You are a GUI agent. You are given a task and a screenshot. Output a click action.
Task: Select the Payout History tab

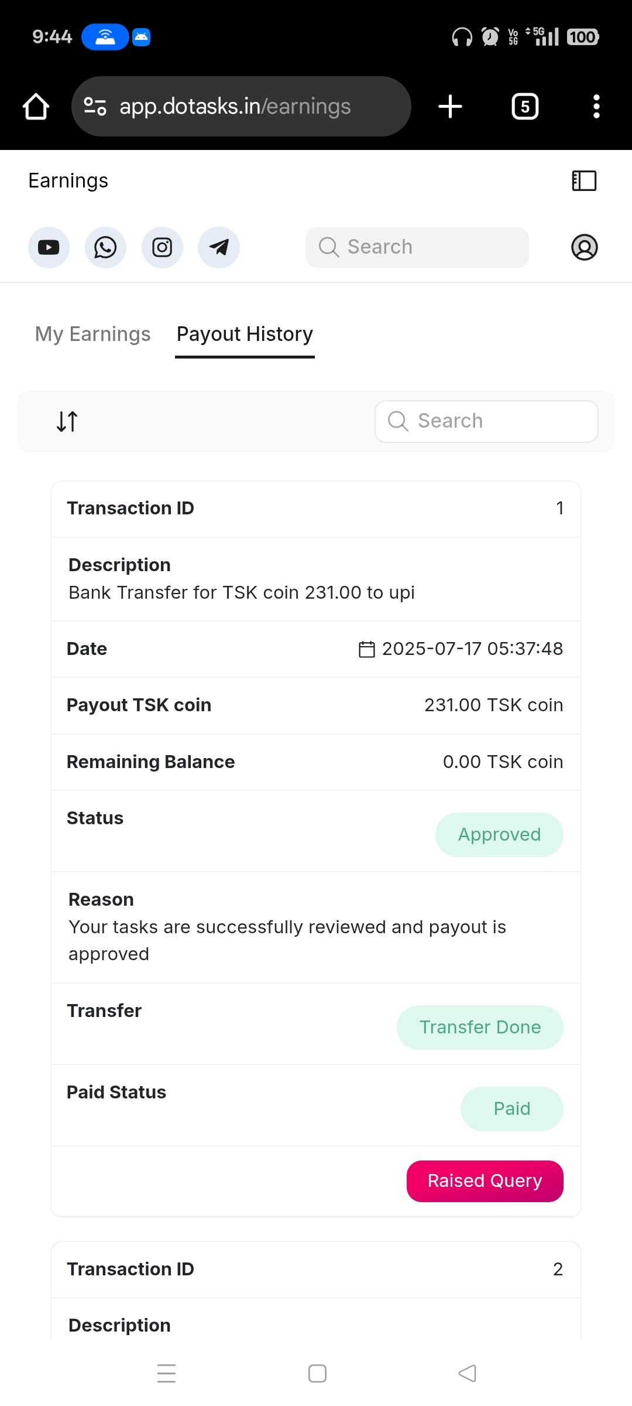click(245, 334)
